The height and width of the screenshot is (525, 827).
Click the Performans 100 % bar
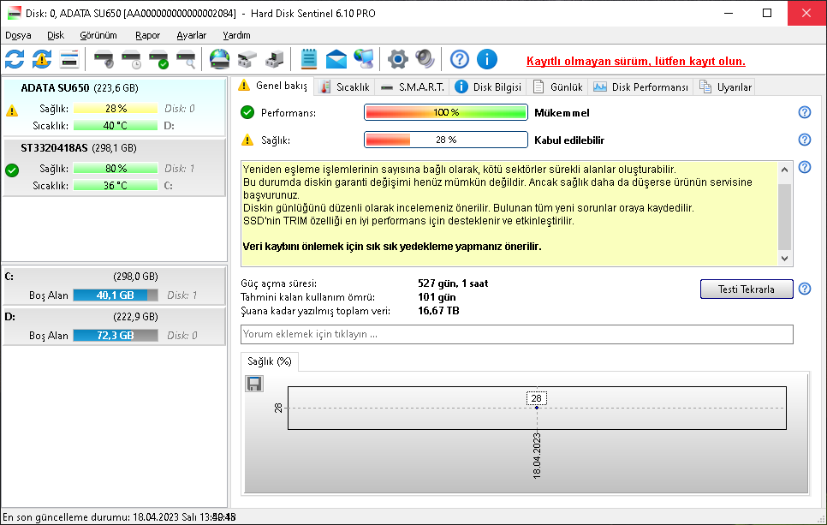(446, 112)
